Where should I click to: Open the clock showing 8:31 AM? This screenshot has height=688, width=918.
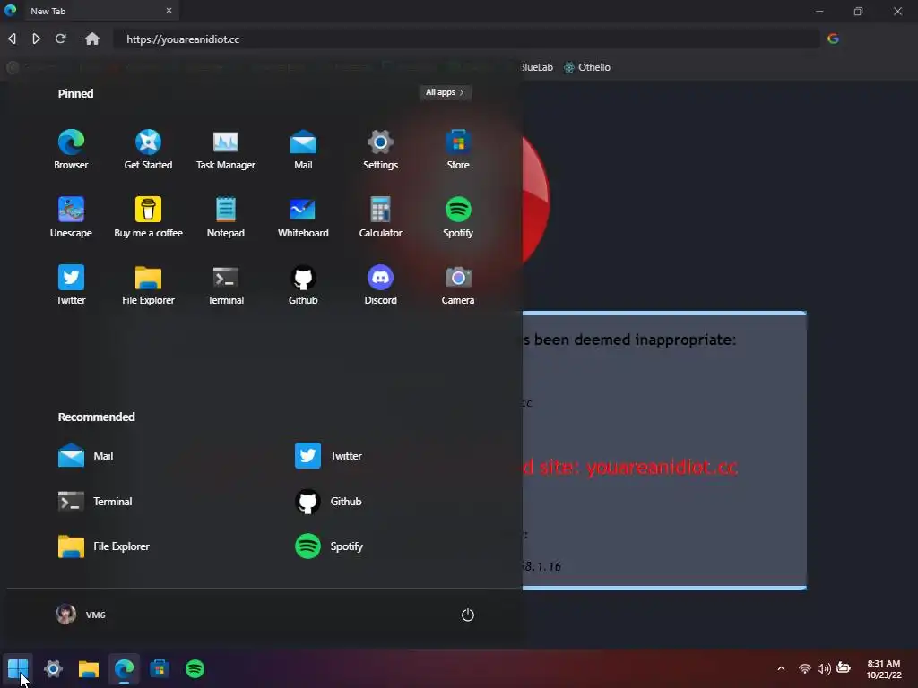[883, 668]
